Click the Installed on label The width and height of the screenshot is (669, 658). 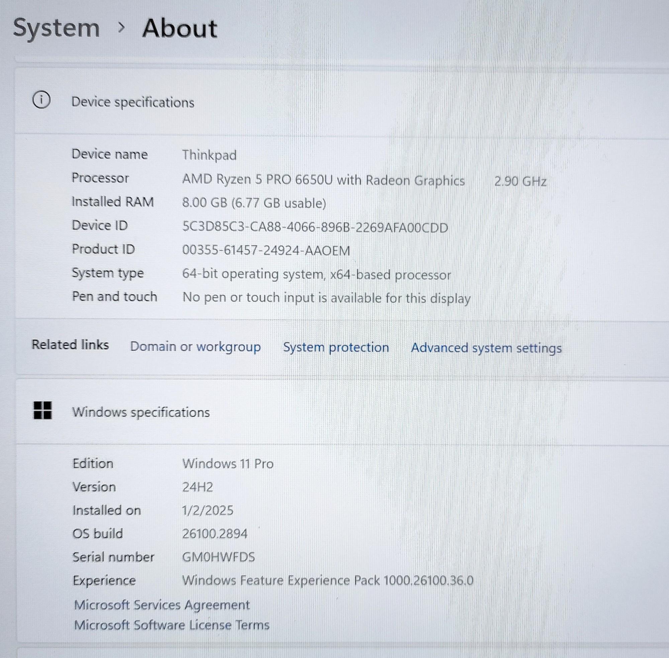107,510
